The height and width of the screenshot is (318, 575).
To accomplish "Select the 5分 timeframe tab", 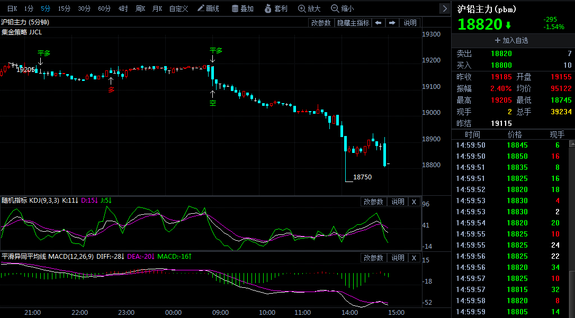I will click(x=46, y=8).
